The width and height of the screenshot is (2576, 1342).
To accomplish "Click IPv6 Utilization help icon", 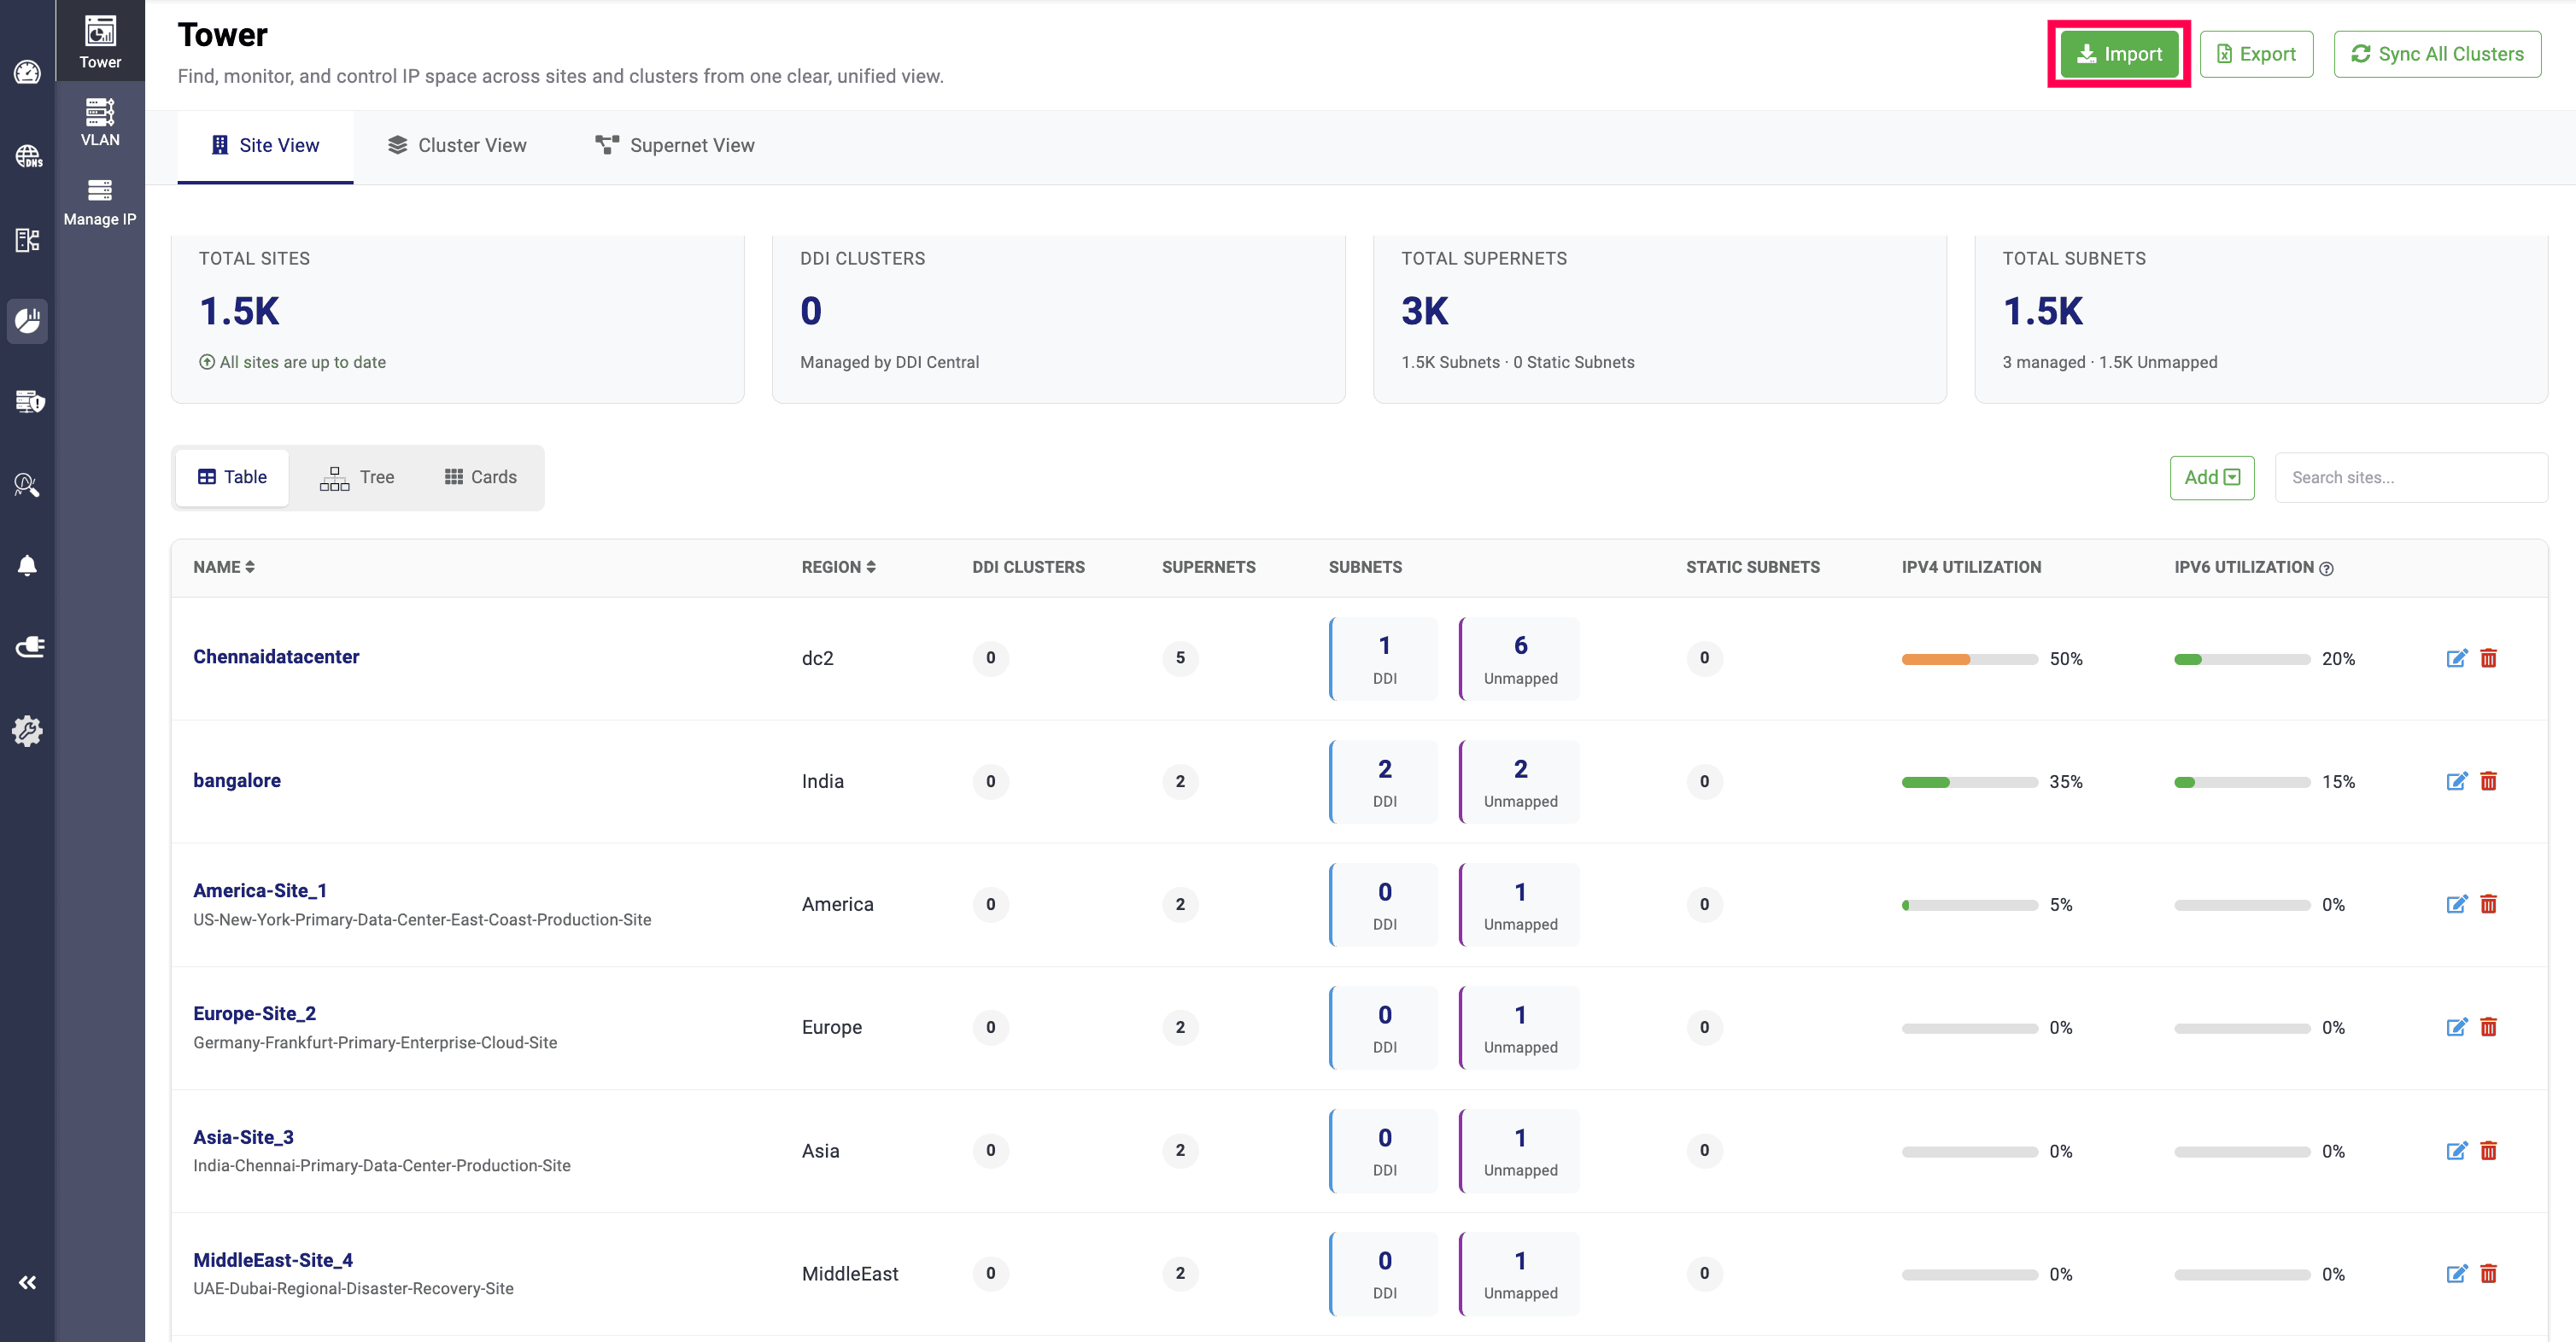I will (x=2326, y=569).
